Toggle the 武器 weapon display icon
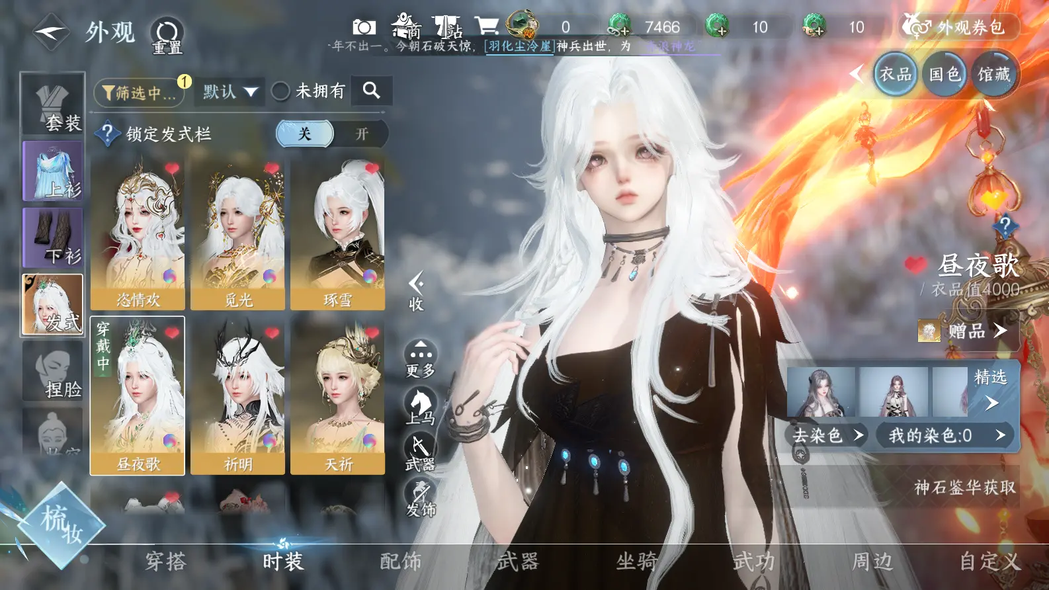The image size is (1049, 590). click(420, 453)
